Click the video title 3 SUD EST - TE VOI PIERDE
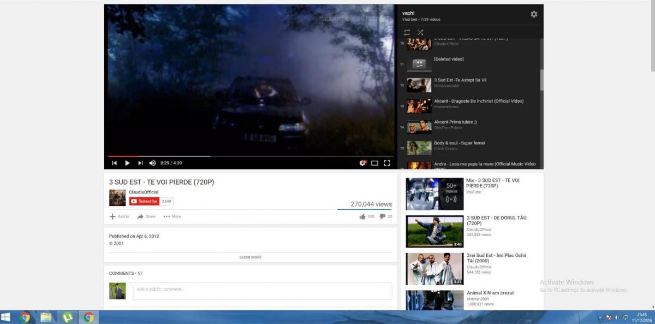 (x=162, y=182)
